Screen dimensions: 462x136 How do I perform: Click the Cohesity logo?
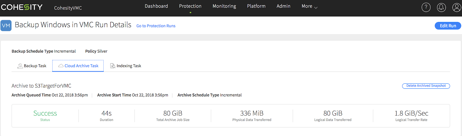[22, 7]
